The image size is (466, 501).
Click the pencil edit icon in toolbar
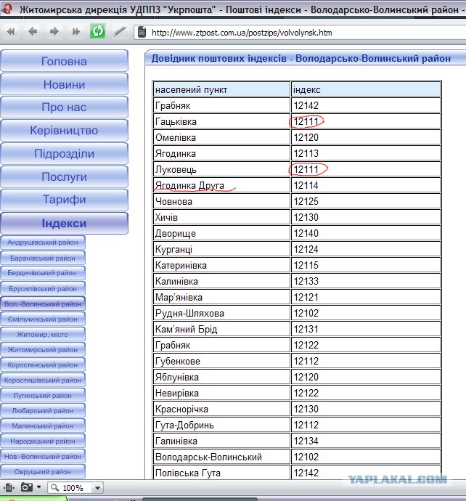pyautogui.click(x=119, y=32)
